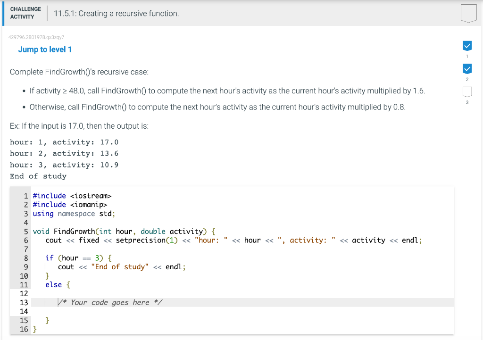Click output line 'hour: 2, activity: 13.6'
This screenshot has height=340, width=483.
pyautogui.click(x=64, y=153)
